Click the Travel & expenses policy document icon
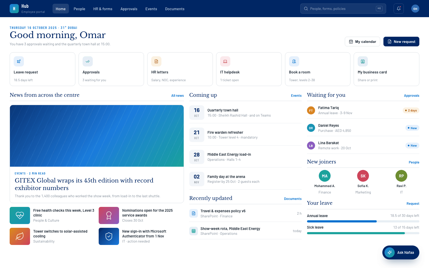Screen dimensions: 429x268 tap(194, 213)
